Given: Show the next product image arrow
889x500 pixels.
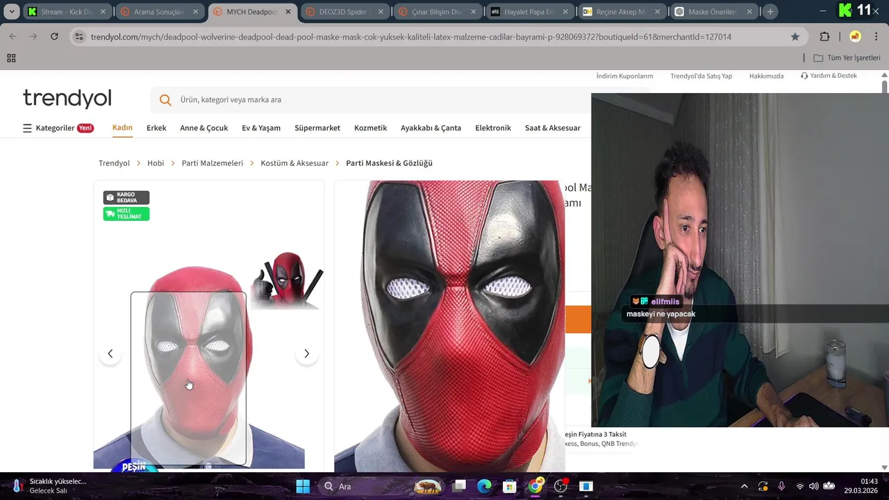Looking at the screenshot, I should click(306, 353).
